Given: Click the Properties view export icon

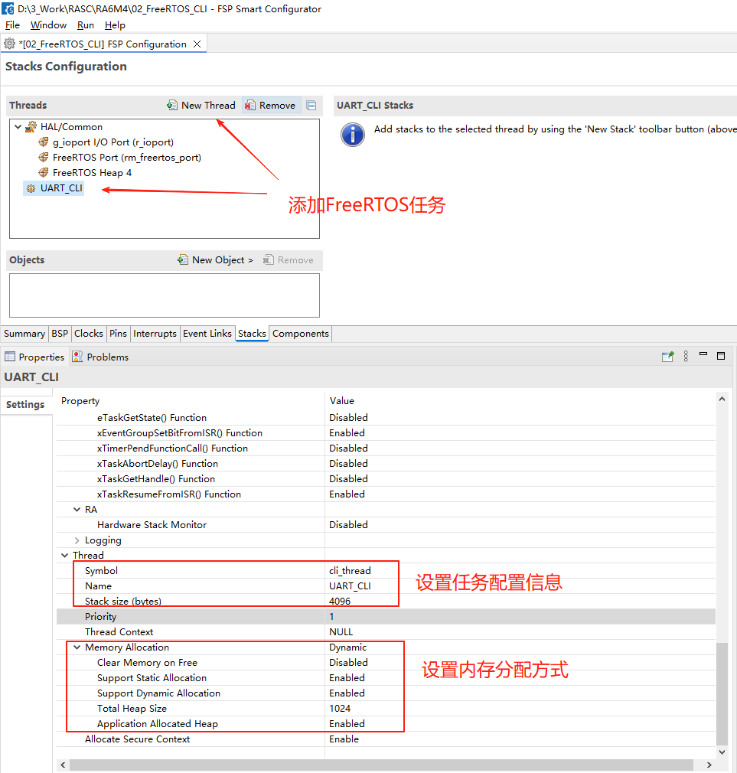Looking at the screenshot, I should coord(667,357).
